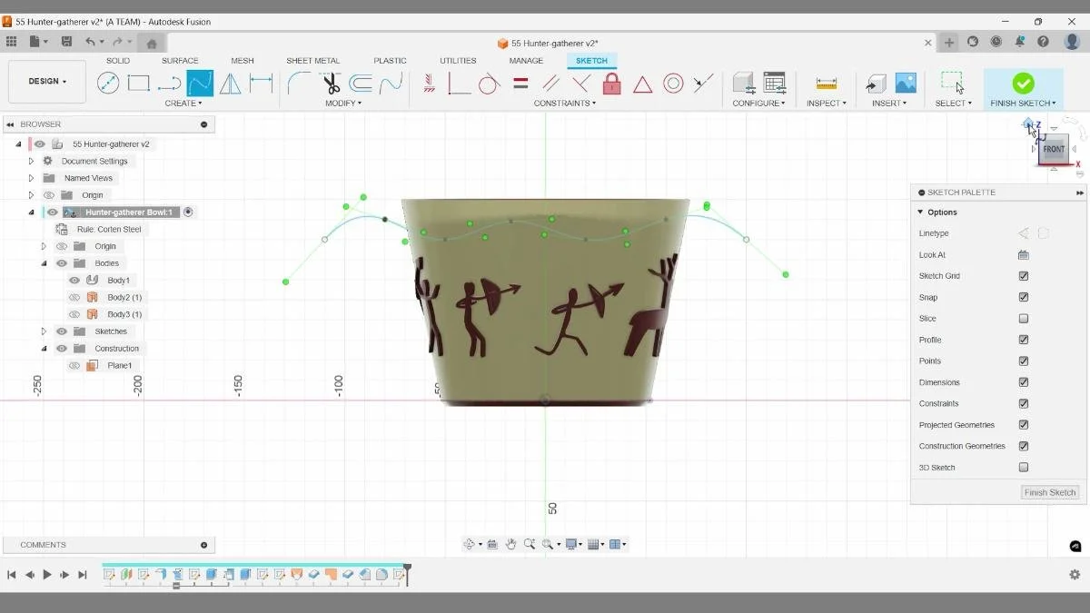Enable the Slice checkbox in Sketch Palette
This screenshot has height=613, width=1090.
point(1025,318)
